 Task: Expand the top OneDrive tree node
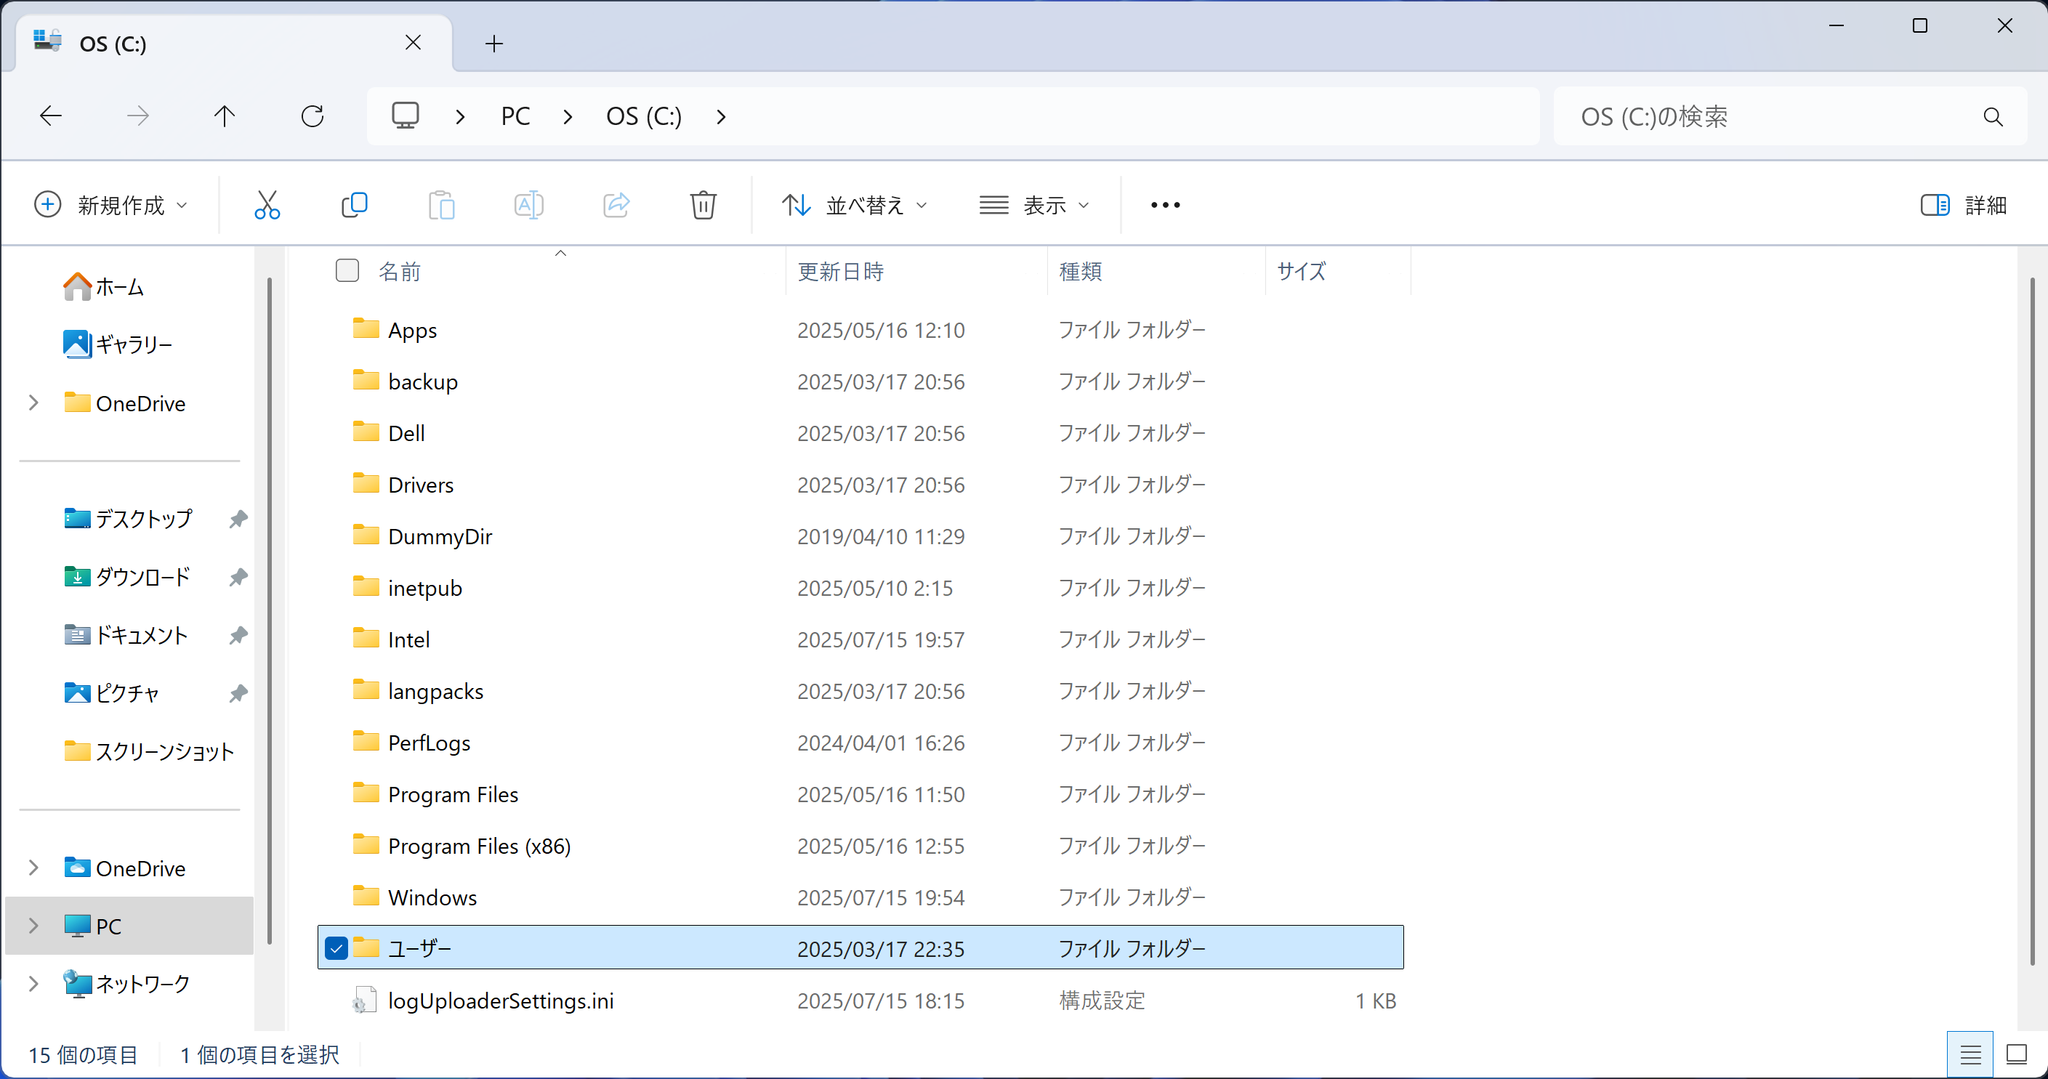click(33, 403)
